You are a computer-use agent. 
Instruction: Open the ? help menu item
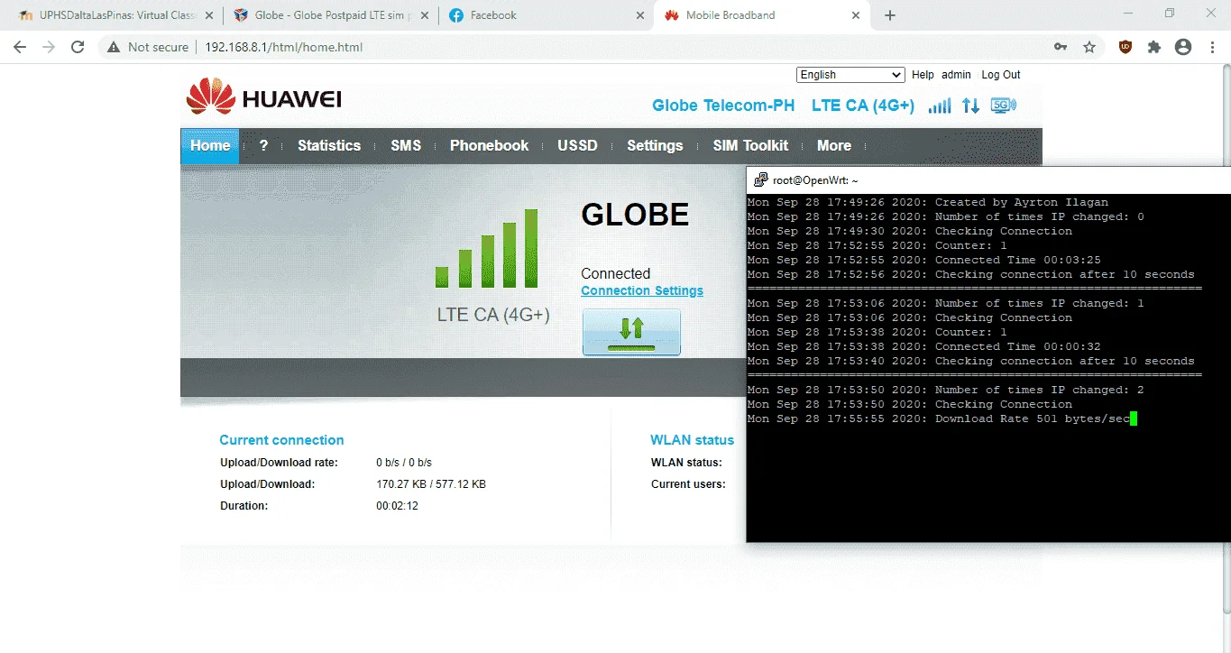(263, 145)
